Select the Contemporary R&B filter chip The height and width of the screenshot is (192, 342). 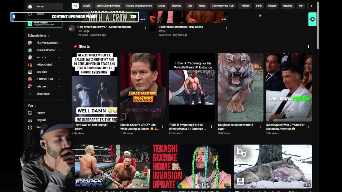click(x=223, y=6)
